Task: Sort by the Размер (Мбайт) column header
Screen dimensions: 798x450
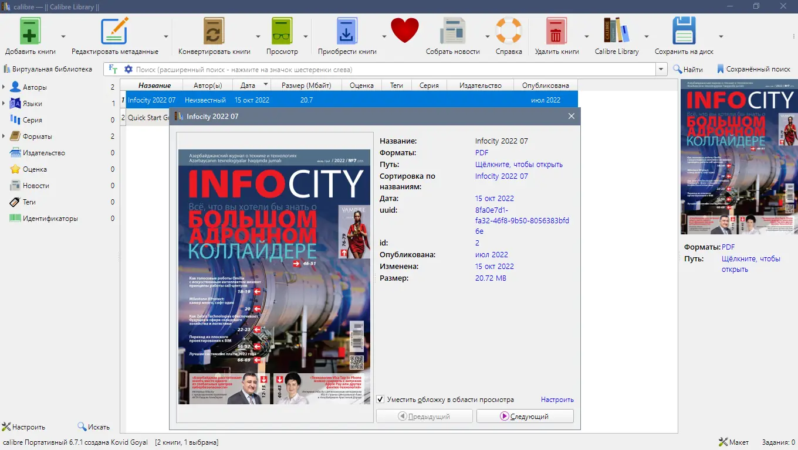Action: click(306, 86)
